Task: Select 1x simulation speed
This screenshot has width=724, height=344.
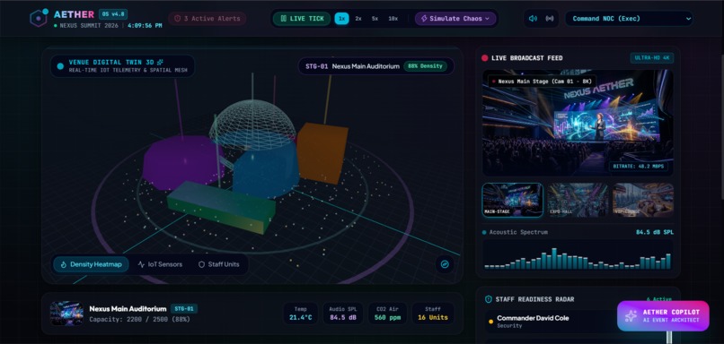Action: 341,19
